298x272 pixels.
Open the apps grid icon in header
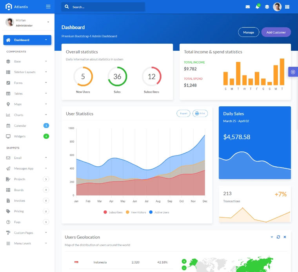pyautogui.click(x=287, y=7)
